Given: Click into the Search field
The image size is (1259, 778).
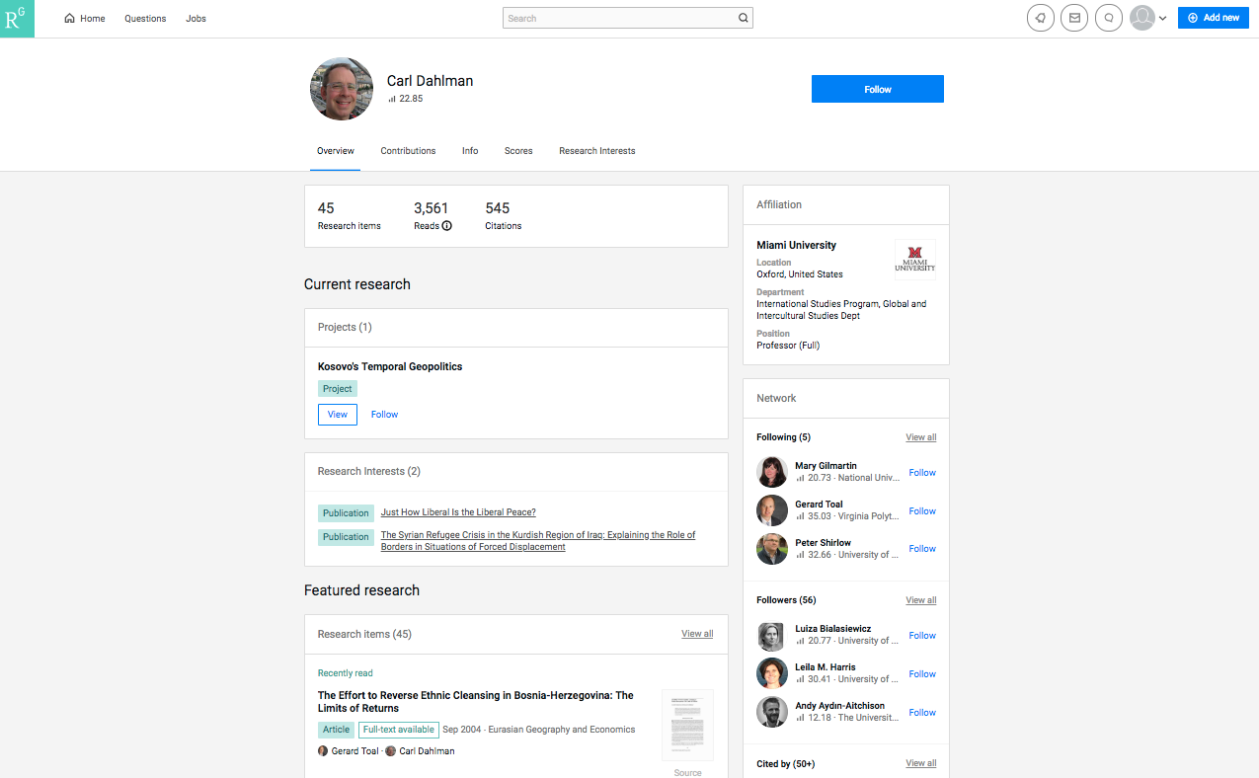Looking at the screenshot, I should [x=618, y=18].
